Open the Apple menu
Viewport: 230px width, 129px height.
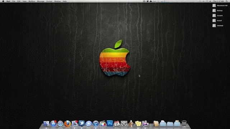pyautogui.click(x=3, y=1)
